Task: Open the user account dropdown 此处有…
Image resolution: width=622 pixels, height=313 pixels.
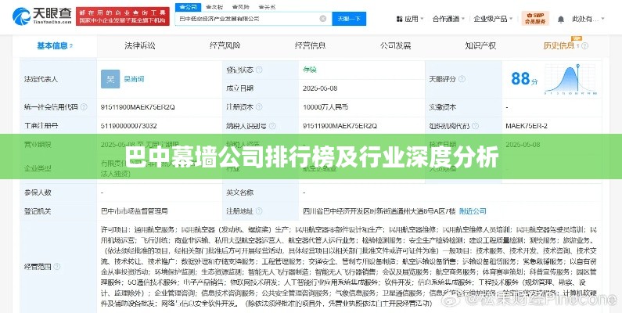Action: click(x=588, y=19)
